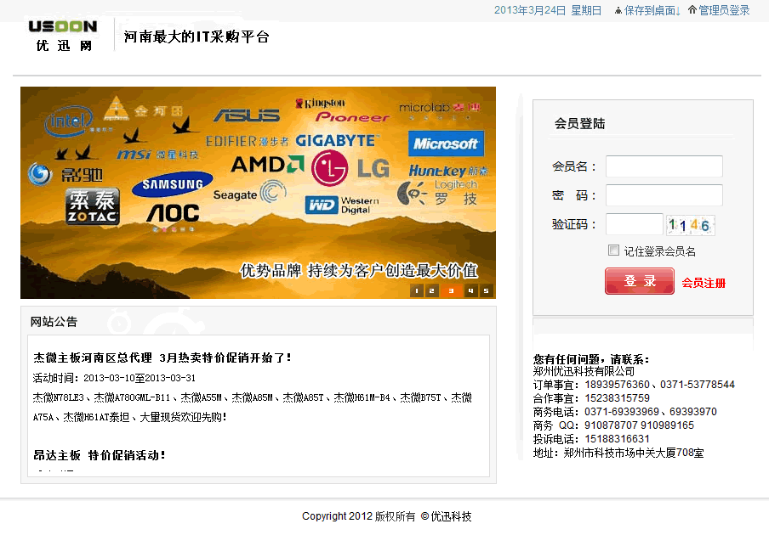Viewport: 769px width, 535px height.
Task: Click the red 登录 button
Action: pyautogui.click(x=640, y=281)
